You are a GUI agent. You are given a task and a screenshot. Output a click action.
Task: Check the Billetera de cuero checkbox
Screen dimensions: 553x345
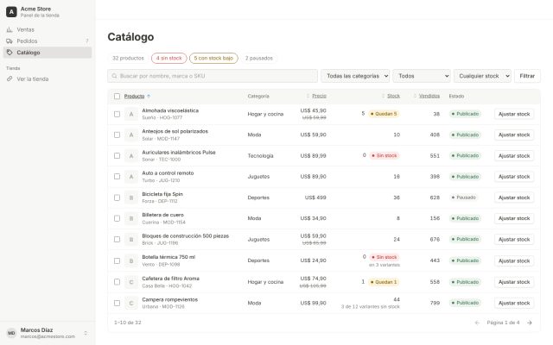118,218
